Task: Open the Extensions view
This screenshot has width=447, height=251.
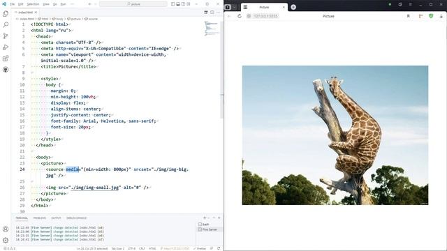Action: [x=6, y=59]
